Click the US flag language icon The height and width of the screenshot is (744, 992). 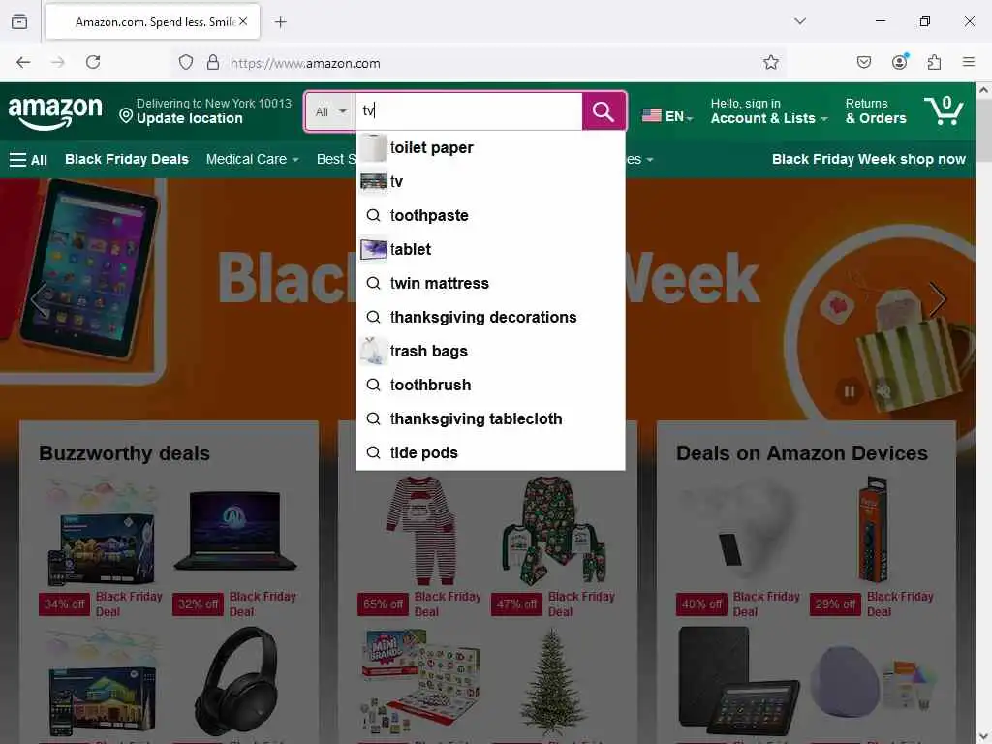coord(652,116)
